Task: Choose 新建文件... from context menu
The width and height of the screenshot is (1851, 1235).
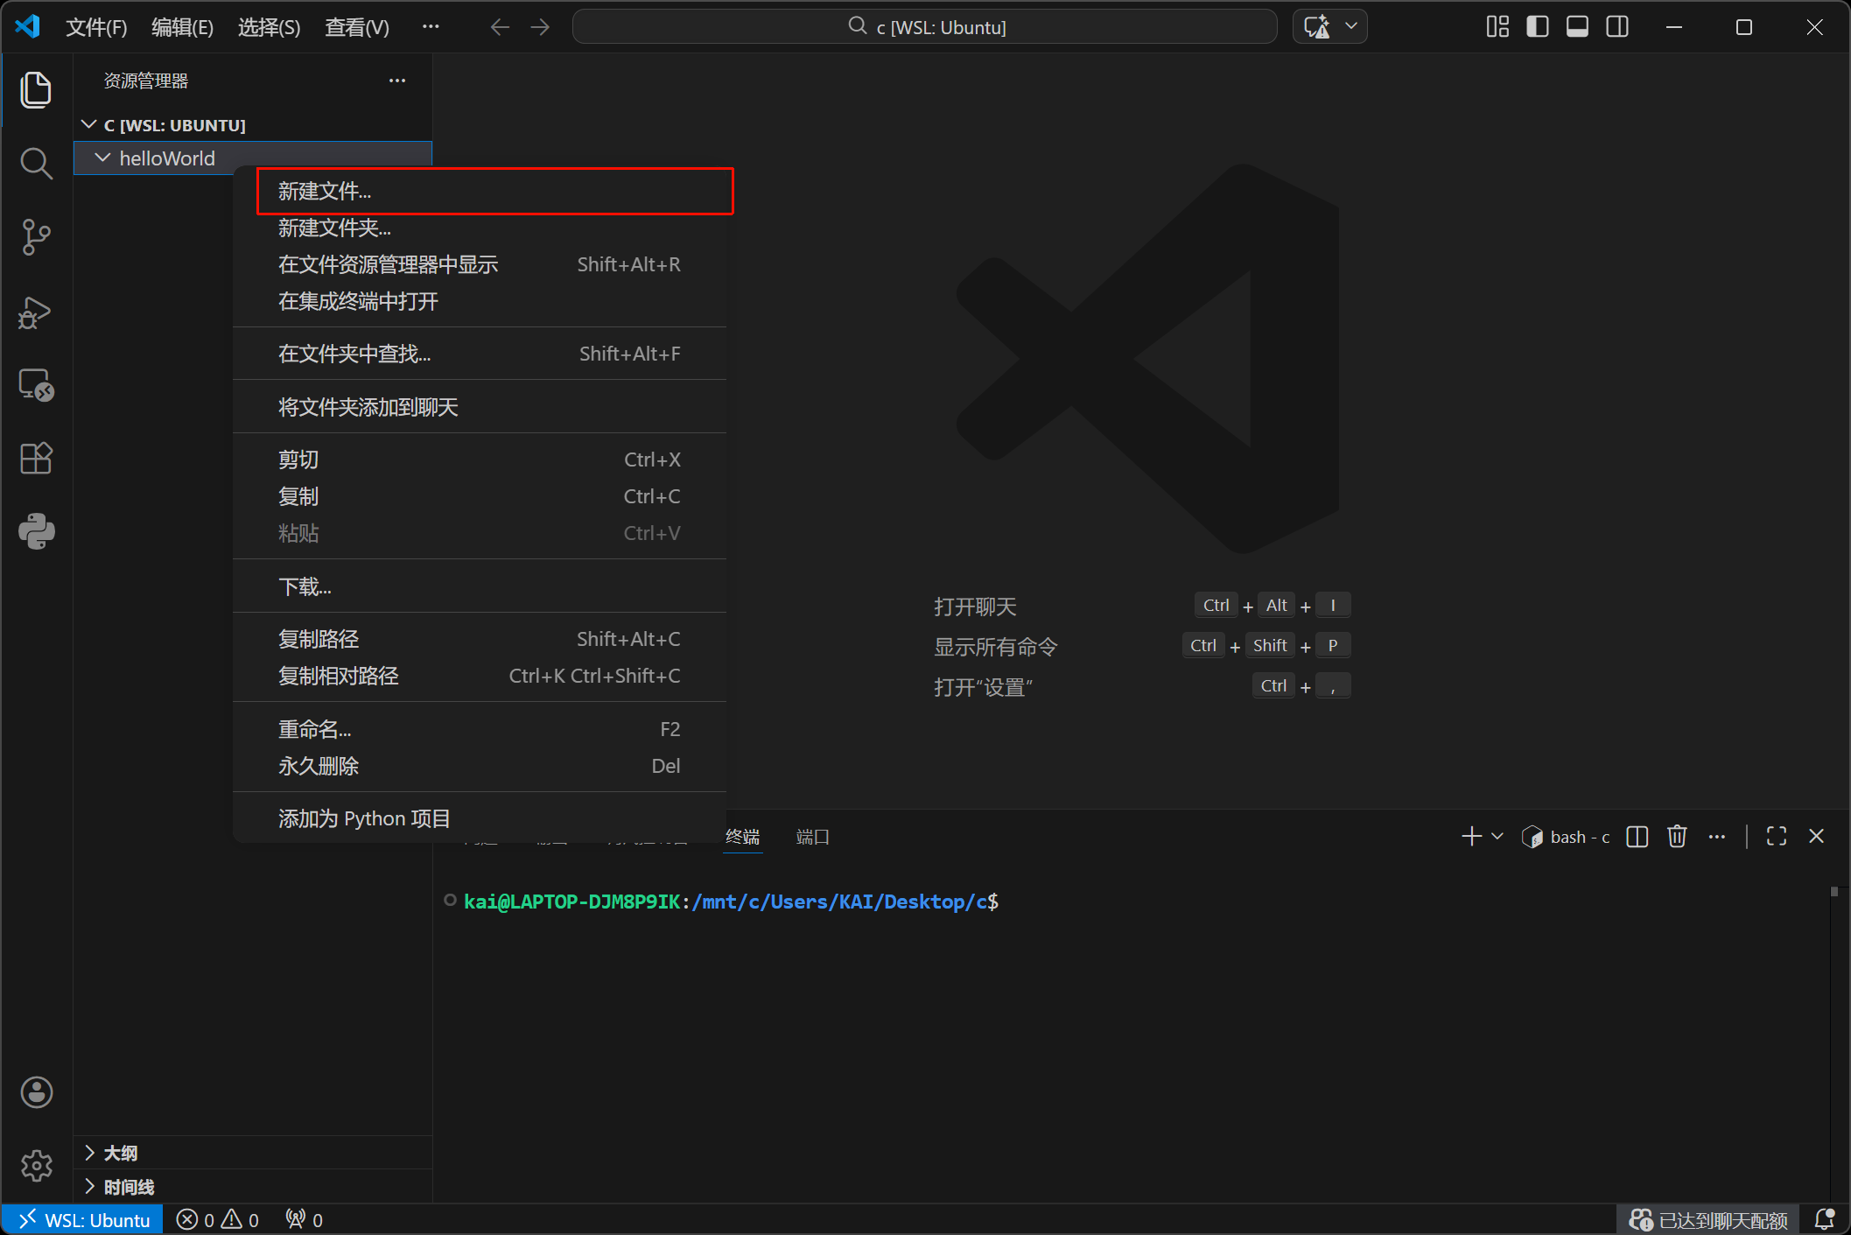Action: point(325,191)
